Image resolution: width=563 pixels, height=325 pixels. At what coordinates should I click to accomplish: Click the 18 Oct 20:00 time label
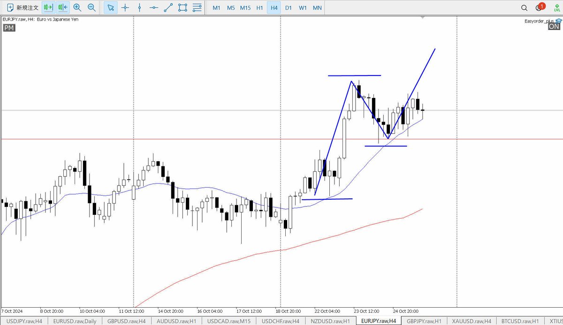pos(288,311)
